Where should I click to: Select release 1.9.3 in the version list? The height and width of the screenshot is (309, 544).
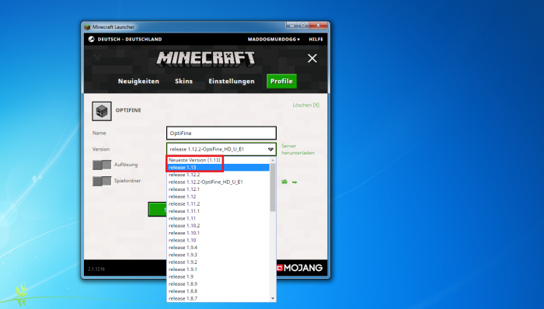[218, 255]
